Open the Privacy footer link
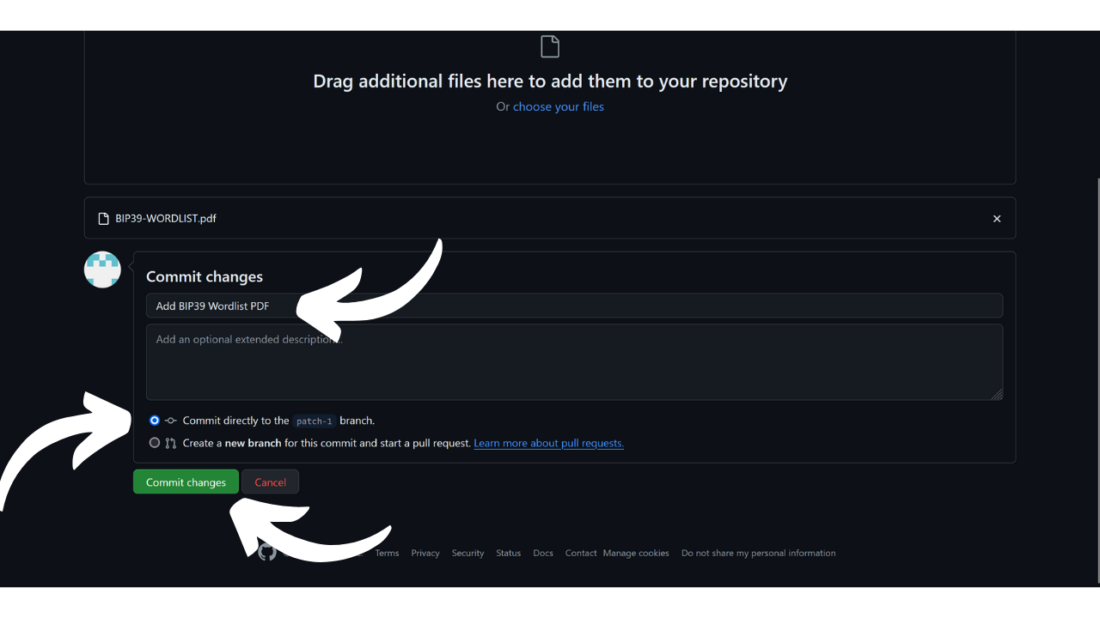This screenshot has height=618, width=1100. [x=425, y=553]
